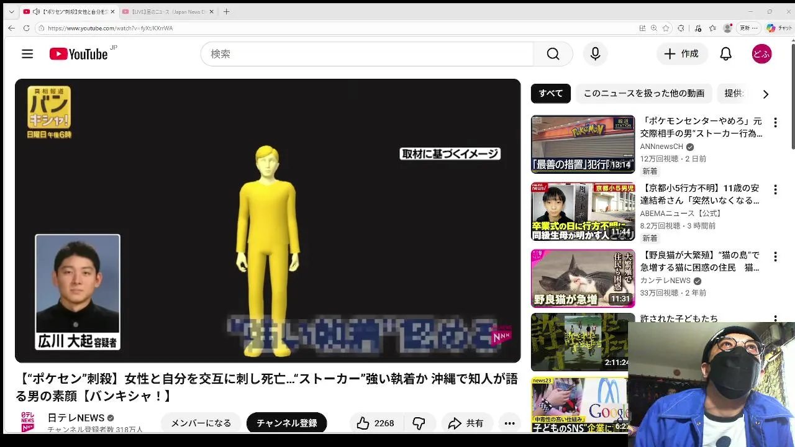Dislike the video with thumbs-down
Image resolution: width=795 pixels, height=447 pixels.
tap(419, 423)
